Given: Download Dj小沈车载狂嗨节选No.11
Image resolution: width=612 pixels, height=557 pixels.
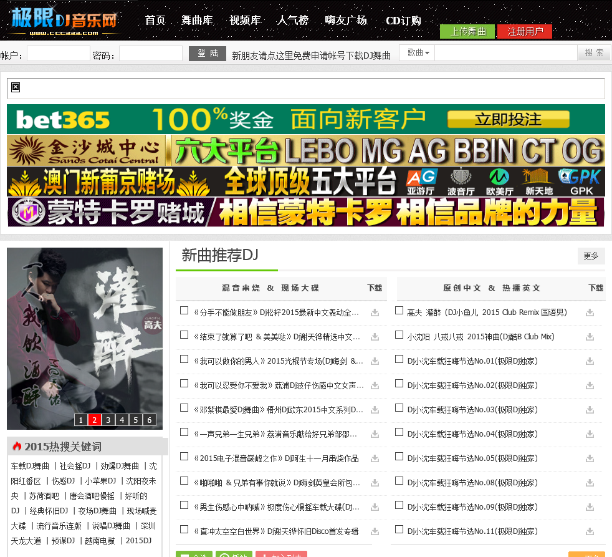Looking at the screenshot, I should (x=590, y=531).
